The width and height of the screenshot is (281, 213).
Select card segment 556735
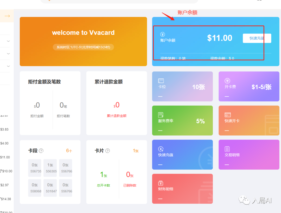click(35, 168)
